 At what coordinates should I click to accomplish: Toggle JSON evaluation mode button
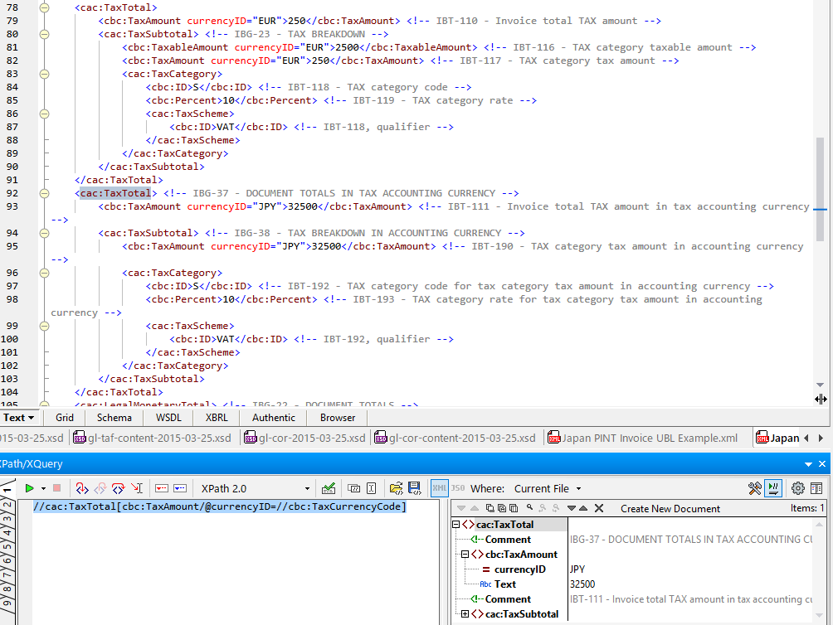[x=456, y=488]
